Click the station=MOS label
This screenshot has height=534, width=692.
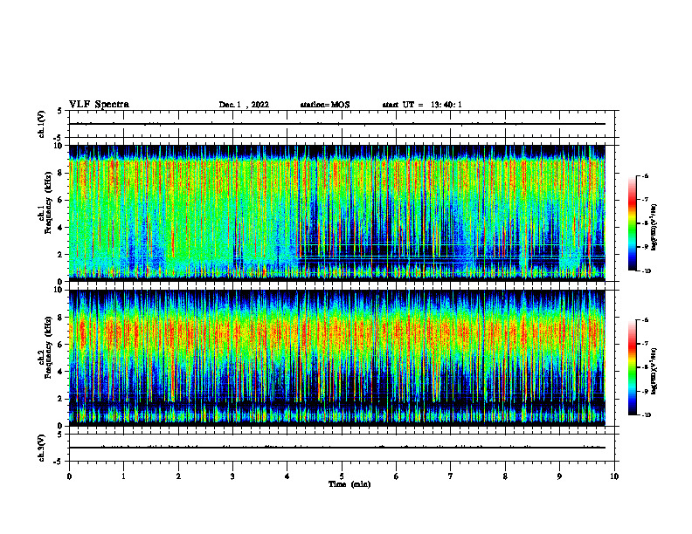coord(325,105)
